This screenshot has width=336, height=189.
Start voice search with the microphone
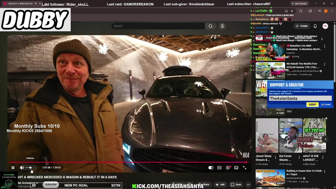tap(222, 26)
